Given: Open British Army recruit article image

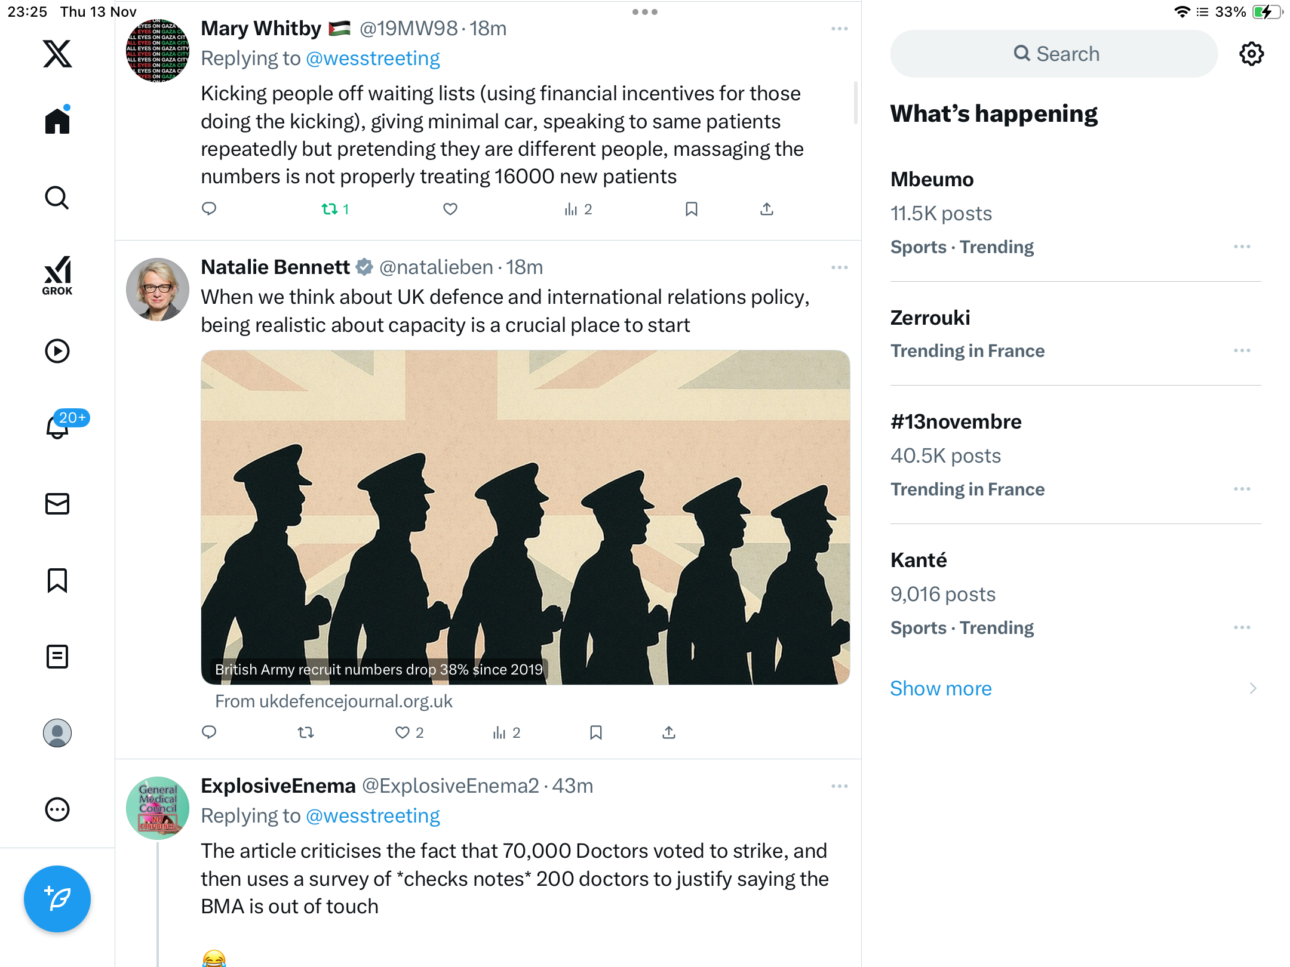Looking at the screenshot, I should 525,517.
